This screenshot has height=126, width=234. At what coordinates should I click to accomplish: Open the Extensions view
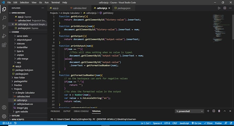(x=4, y=45)
